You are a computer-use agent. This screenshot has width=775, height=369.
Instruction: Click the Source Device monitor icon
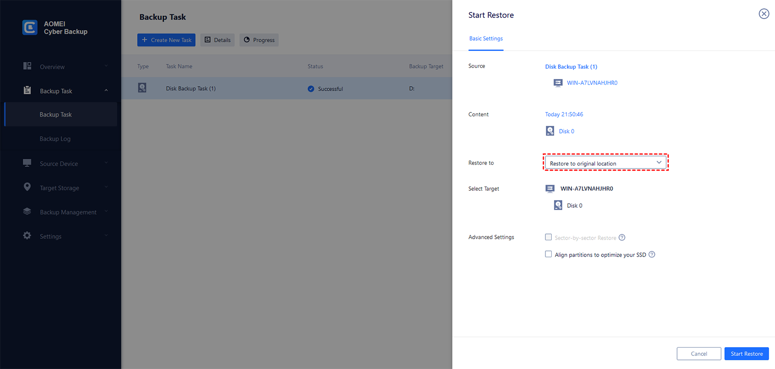click(28, 163)
